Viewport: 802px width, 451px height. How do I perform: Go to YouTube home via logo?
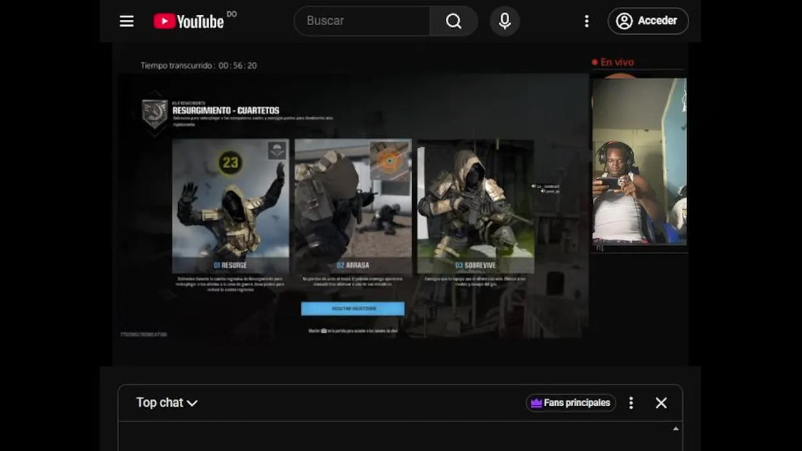[x=189, y=21]
